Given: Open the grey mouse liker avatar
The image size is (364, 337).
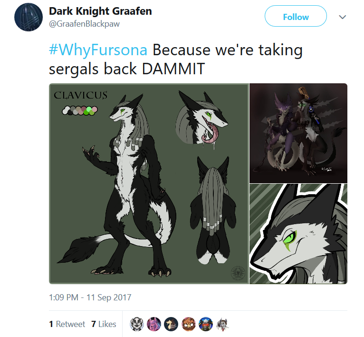Looking at the screenshot, I should click(223, 324).
